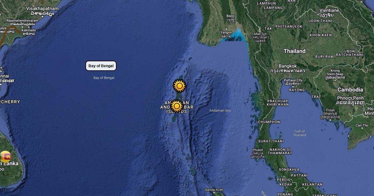
Task: Click the Visakhapatnam city label
Action: pos(42,9)
